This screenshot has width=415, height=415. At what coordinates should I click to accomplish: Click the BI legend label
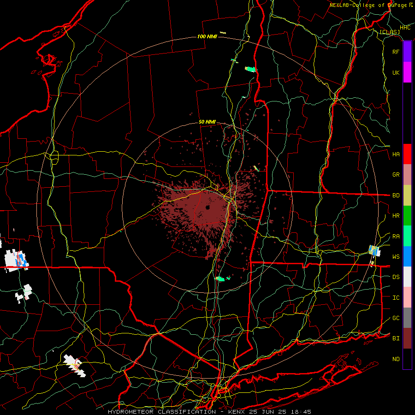[x=396, y=338]
